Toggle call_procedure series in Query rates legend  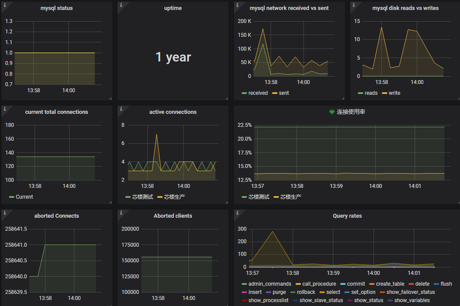coord(319,284)
